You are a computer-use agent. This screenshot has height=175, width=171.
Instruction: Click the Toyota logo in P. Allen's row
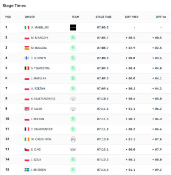pos(73,109)
